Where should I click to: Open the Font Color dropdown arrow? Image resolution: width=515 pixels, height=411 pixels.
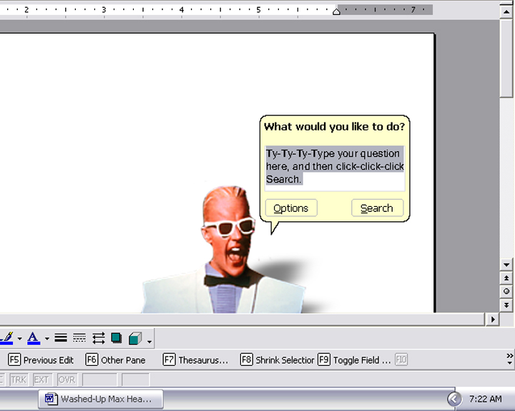point(46,339)
